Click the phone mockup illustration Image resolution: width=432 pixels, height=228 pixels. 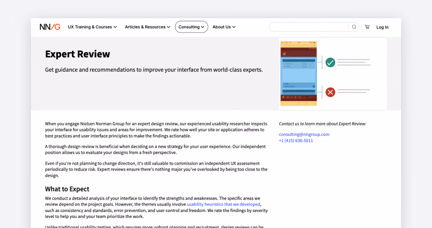298,73
